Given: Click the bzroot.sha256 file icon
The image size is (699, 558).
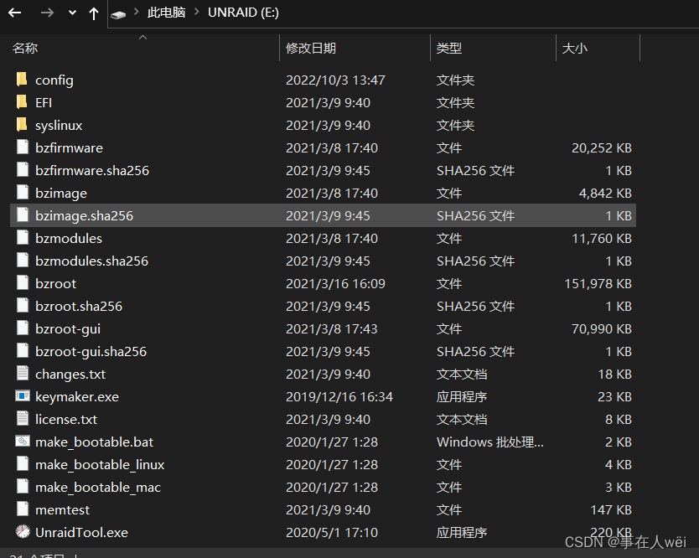Looking at the screenshot, I should click(23, 305).
